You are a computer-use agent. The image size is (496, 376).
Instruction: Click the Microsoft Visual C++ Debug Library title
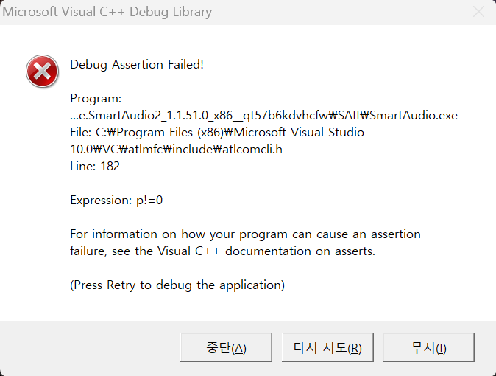107,12
